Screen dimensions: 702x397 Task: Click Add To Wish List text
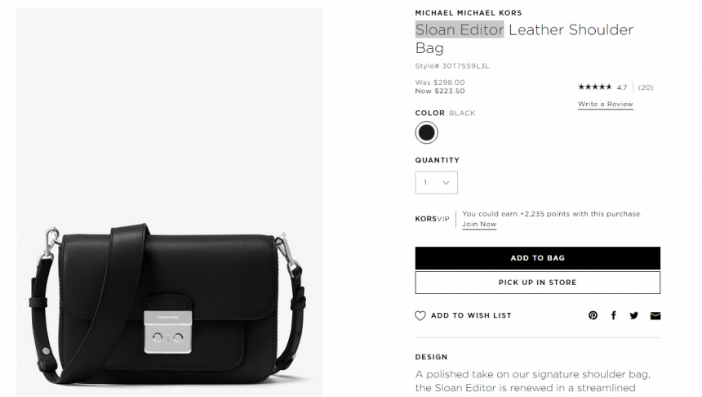[x=471, y=315]
